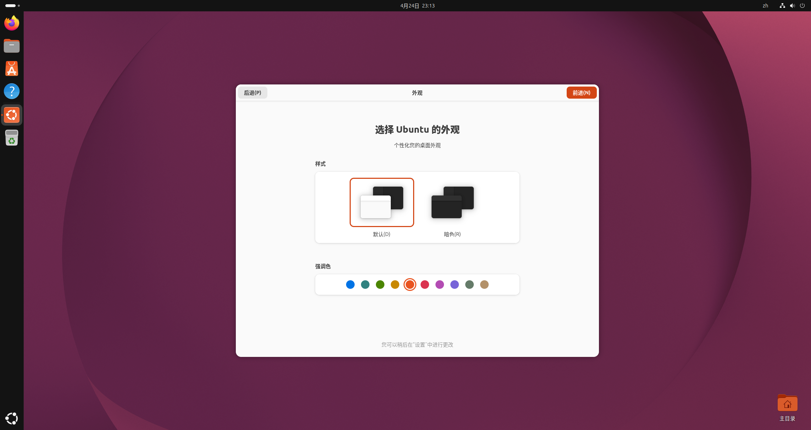811x430 pixels.
Task: Select the dark style option
Action: point(452,202)
